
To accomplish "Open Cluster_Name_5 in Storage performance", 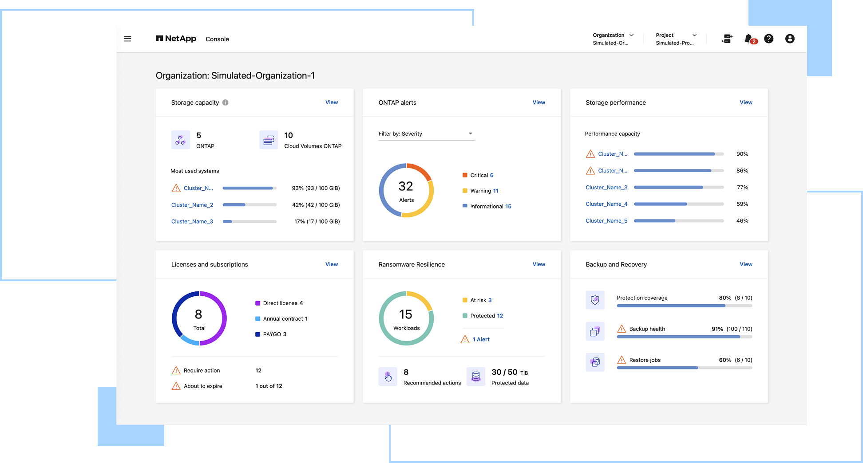I will pos(606,221).
